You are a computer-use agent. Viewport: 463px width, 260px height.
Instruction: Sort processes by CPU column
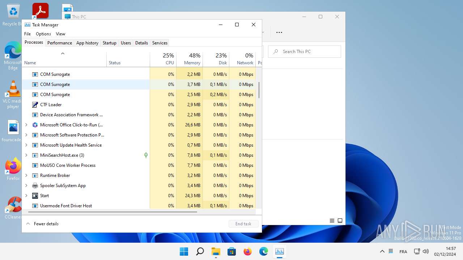[x=163, y=59]
